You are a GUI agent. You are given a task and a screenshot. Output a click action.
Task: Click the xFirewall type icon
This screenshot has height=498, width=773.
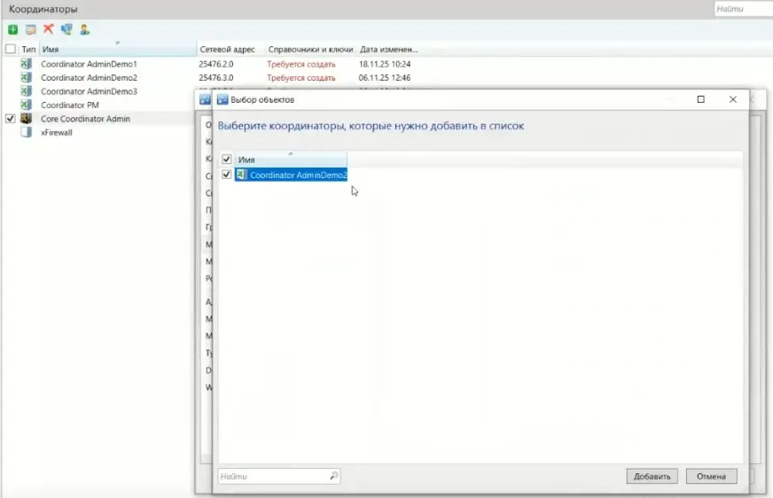coord(27,132)
